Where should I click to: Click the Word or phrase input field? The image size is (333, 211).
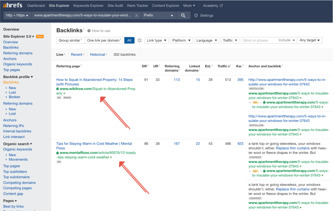(259, 40)
